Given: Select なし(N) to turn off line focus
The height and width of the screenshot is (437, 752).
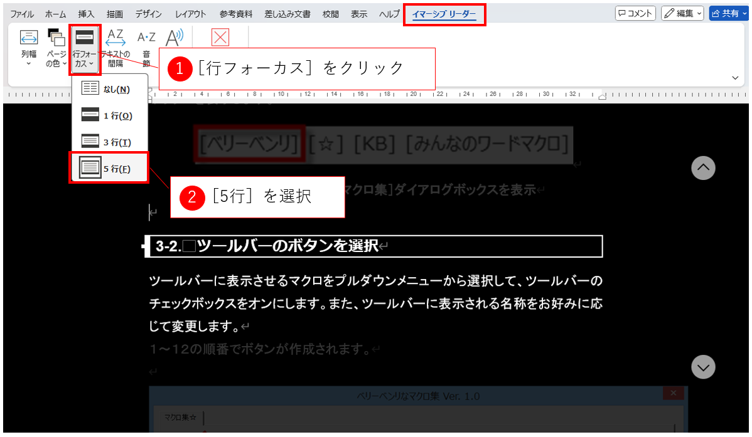Looking at the screenshot, I should pos(109,89).
